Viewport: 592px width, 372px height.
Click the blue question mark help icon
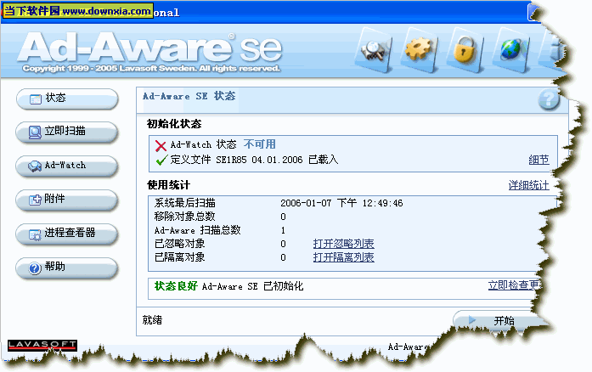(x=548, y=99)
